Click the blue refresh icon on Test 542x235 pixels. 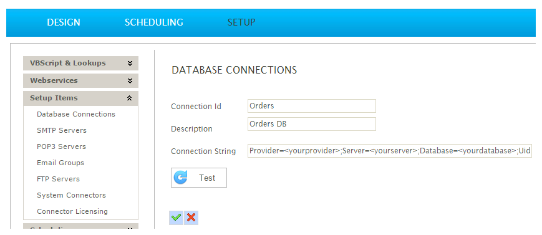180,178
